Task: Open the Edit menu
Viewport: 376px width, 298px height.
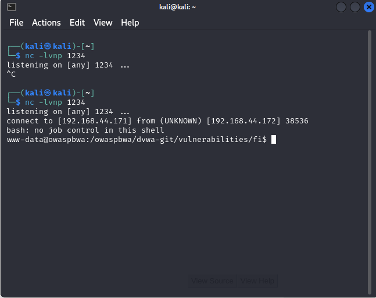Action: [x=77, y=23]
